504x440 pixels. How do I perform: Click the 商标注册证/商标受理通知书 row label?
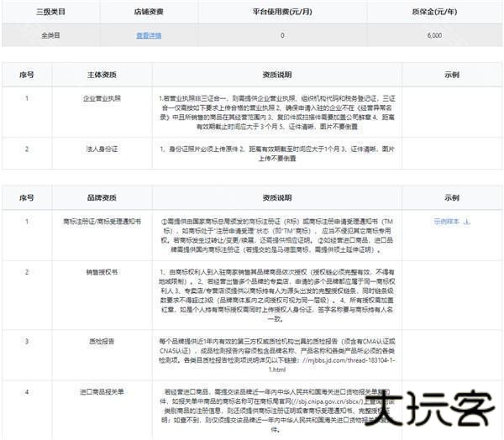102,222
